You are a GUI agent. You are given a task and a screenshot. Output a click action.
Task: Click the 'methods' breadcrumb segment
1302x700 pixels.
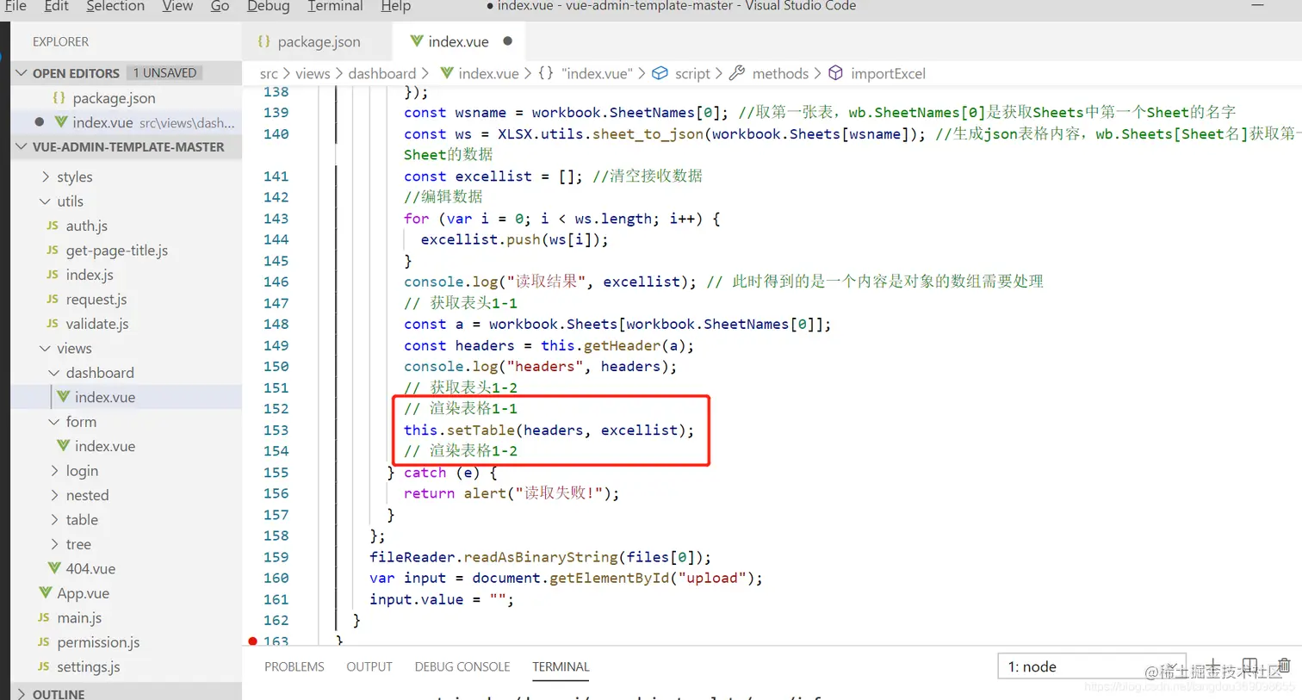pyautogui.click(x=780, y=74)
